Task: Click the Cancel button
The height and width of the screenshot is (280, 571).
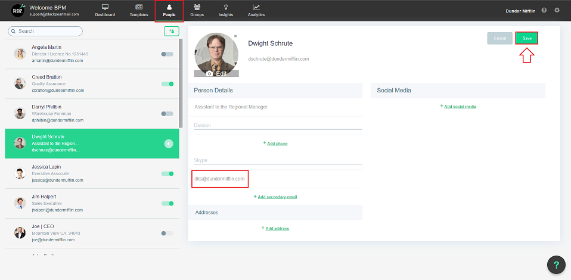Action: coord(499,38)
